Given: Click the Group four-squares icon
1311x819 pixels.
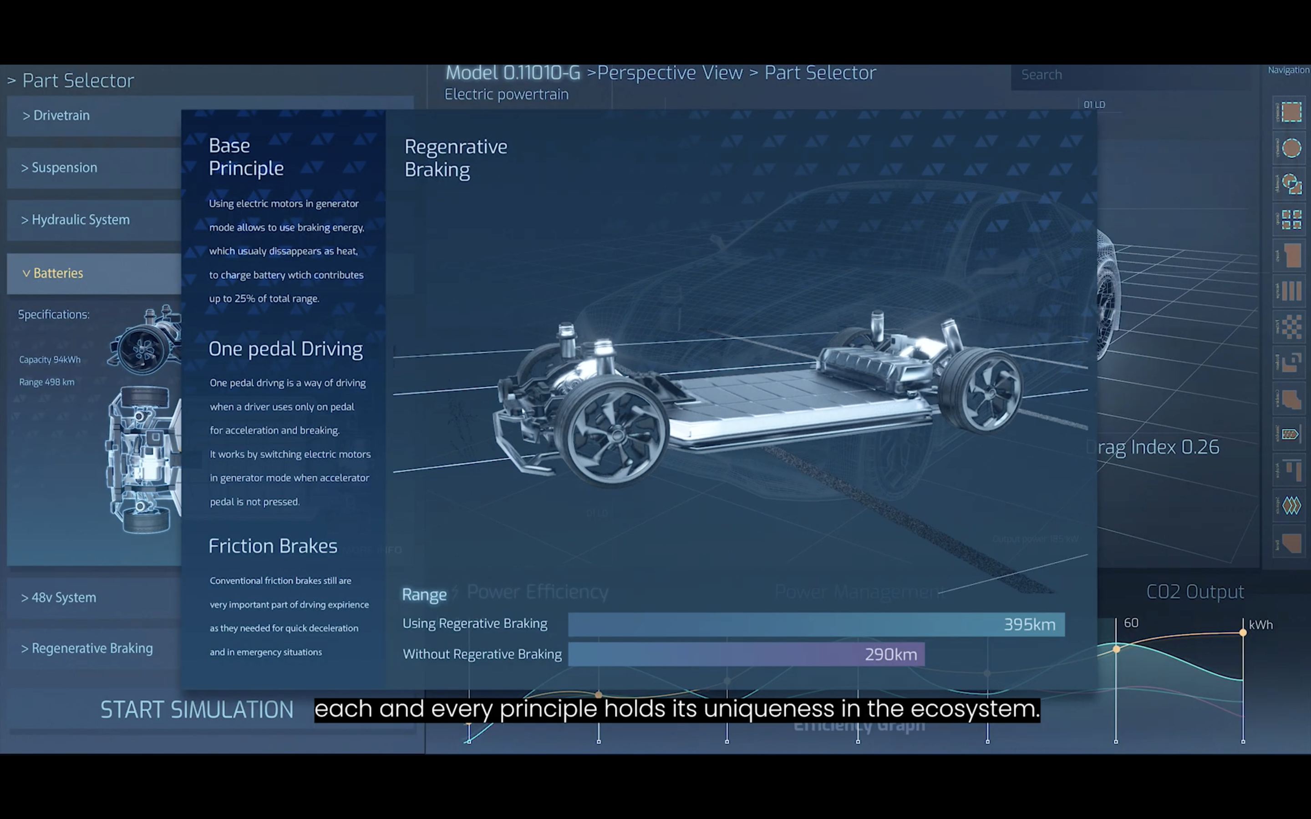Looking at the screenshot, I should (x=1291, y=220).
